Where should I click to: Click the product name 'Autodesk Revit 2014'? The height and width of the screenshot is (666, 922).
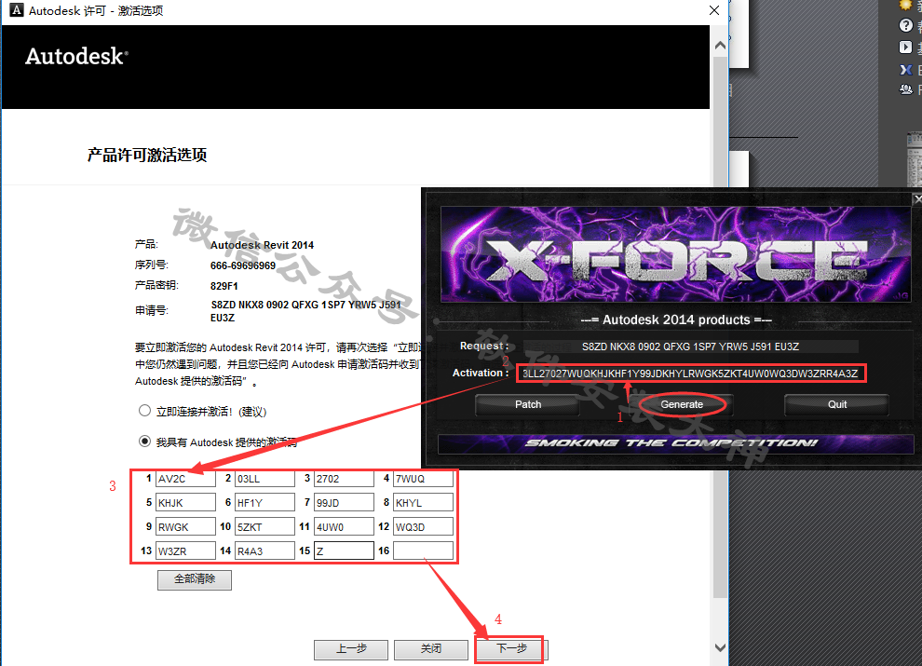coord(262,245)
